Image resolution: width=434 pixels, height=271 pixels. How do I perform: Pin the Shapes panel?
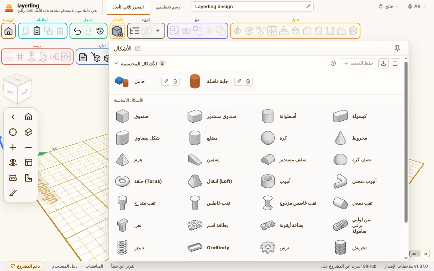[397, 48]
